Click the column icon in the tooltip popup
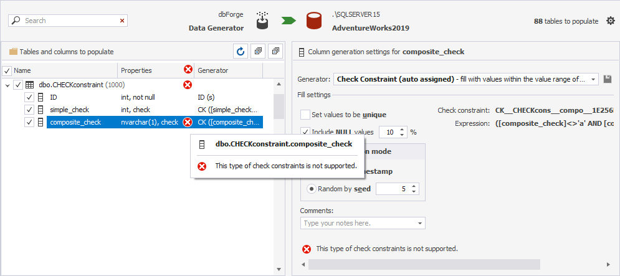 click(202, 145)
